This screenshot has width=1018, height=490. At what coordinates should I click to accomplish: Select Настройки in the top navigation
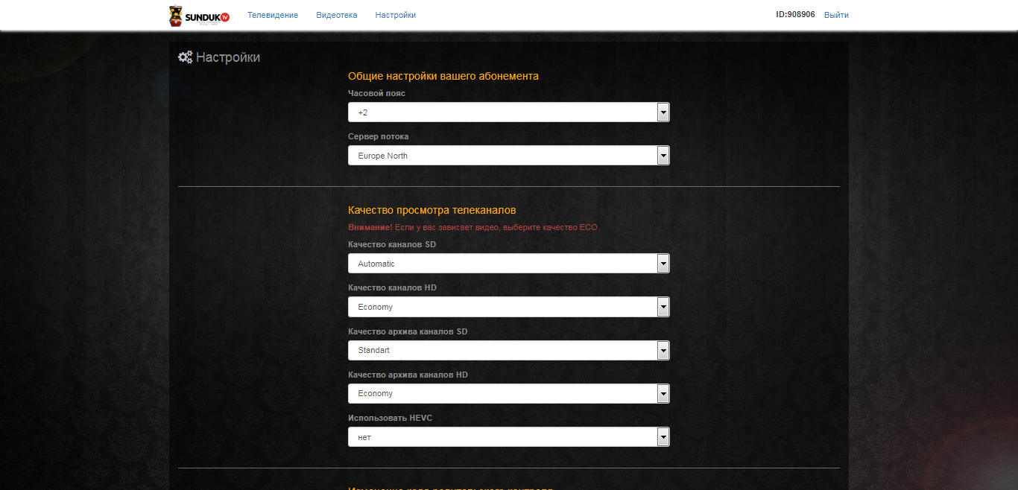point(395,15)
